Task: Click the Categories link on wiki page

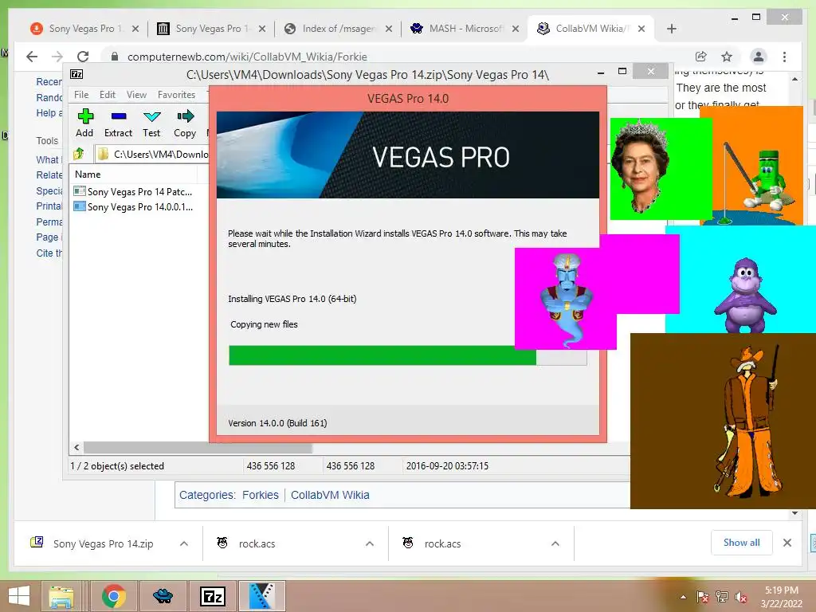Action: click(206, 495)
